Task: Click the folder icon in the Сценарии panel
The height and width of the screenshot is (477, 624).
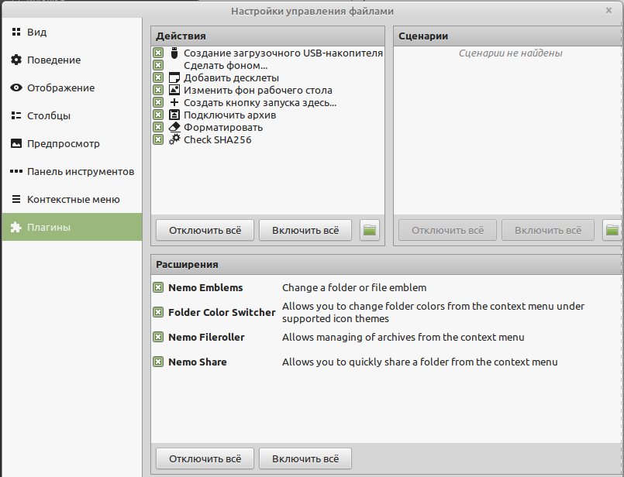Action: tap(612, 229)
